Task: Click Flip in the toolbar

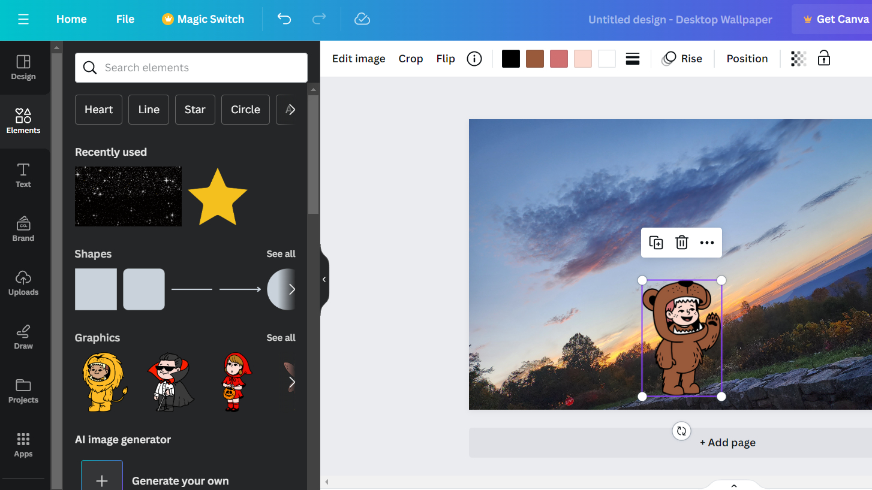Action: (x=446, y=59)
